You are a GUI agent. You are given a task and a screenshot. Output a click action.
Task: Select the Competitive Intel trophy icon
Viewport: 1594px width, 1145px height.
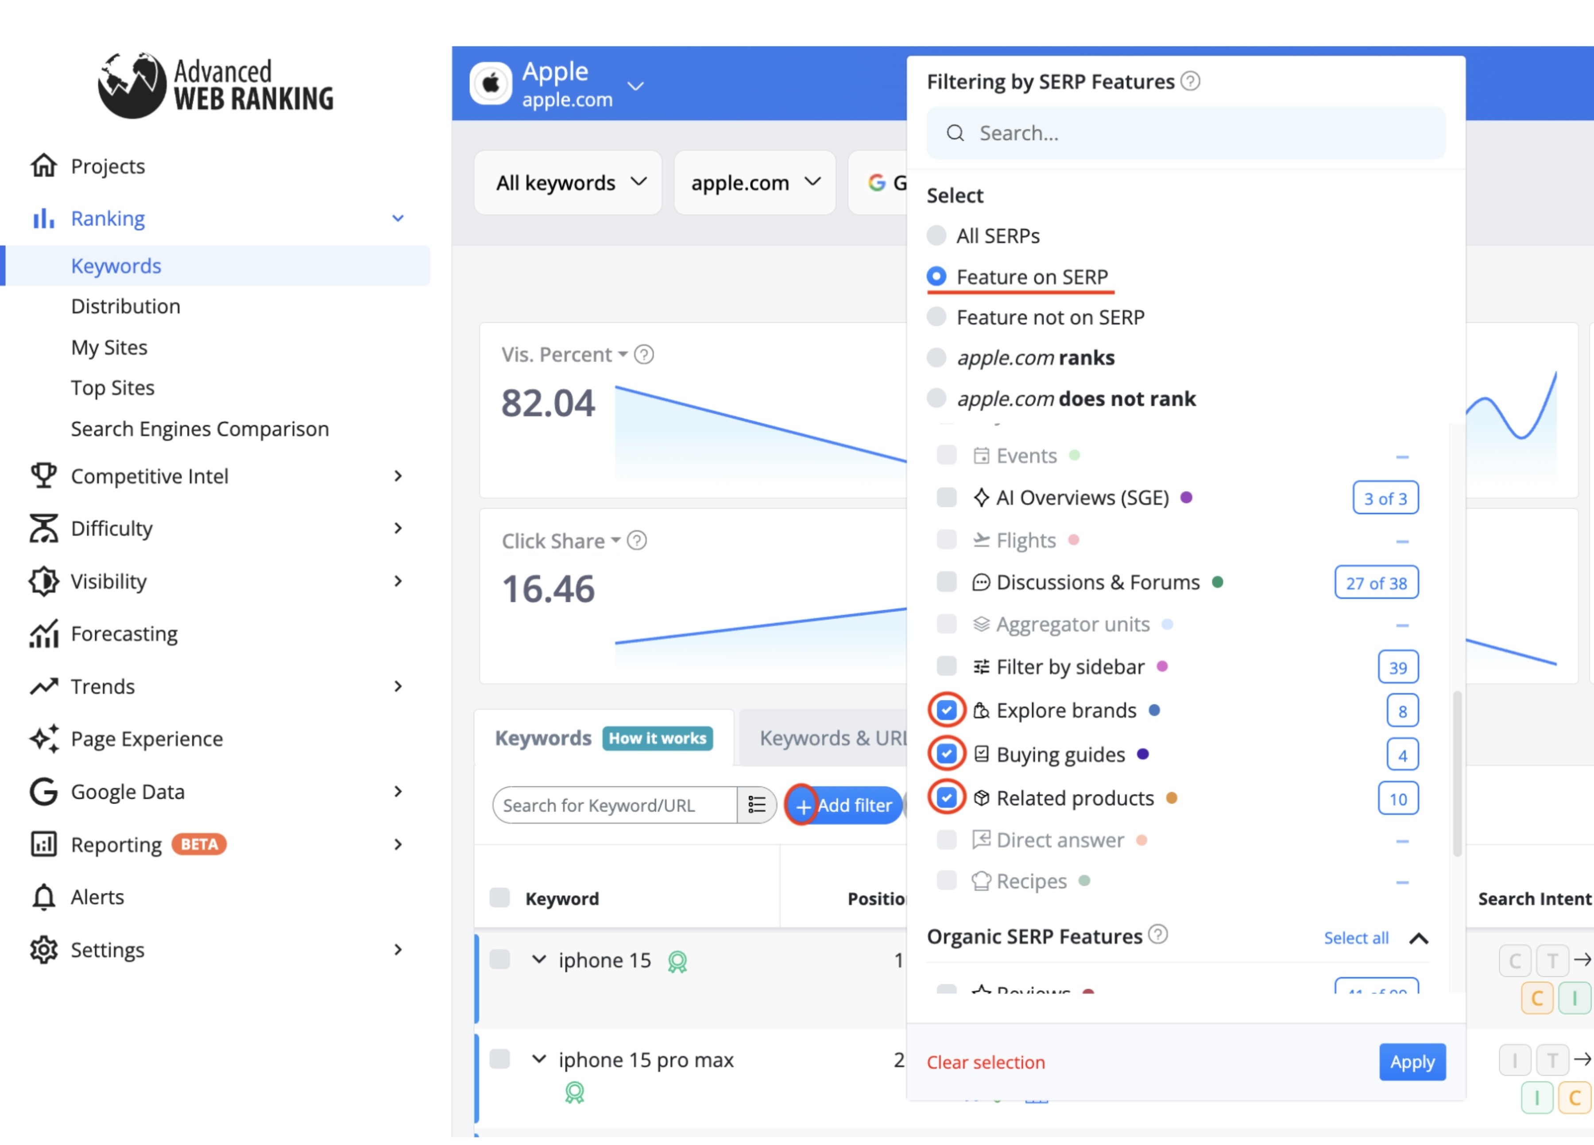[x=43, y=476]
